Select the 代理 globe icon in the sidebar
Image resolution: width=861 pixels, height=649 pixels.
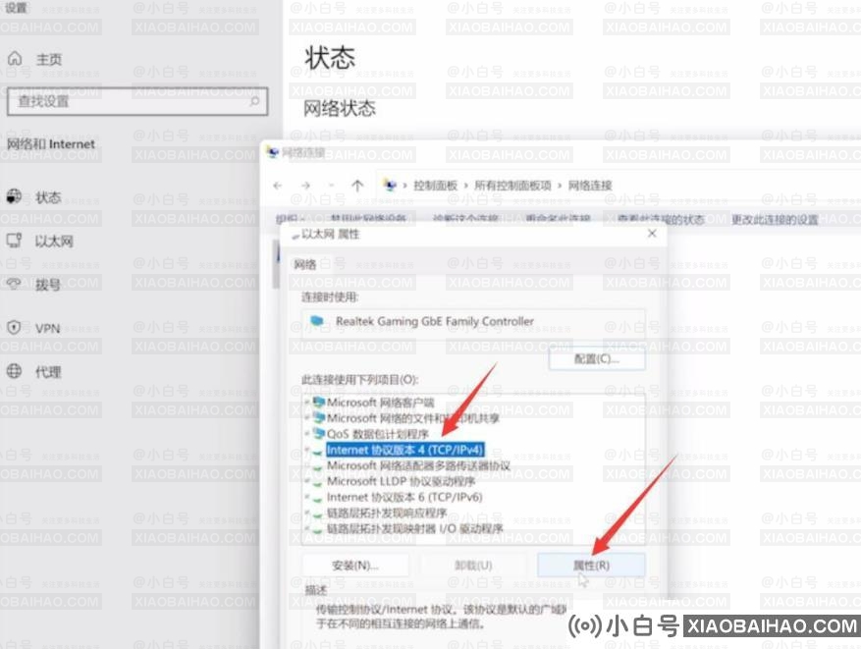point(14,372)
